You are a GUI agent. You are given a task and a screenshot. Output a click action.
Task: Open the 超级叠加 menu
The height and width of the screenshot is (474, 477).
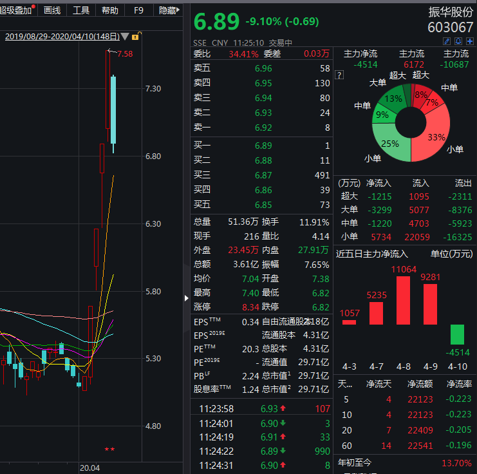[17, 10]
